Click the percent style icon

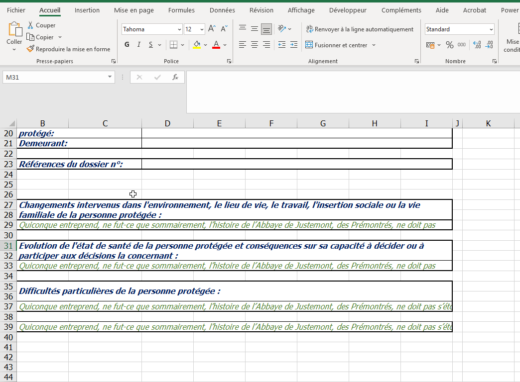coord(449,45)
